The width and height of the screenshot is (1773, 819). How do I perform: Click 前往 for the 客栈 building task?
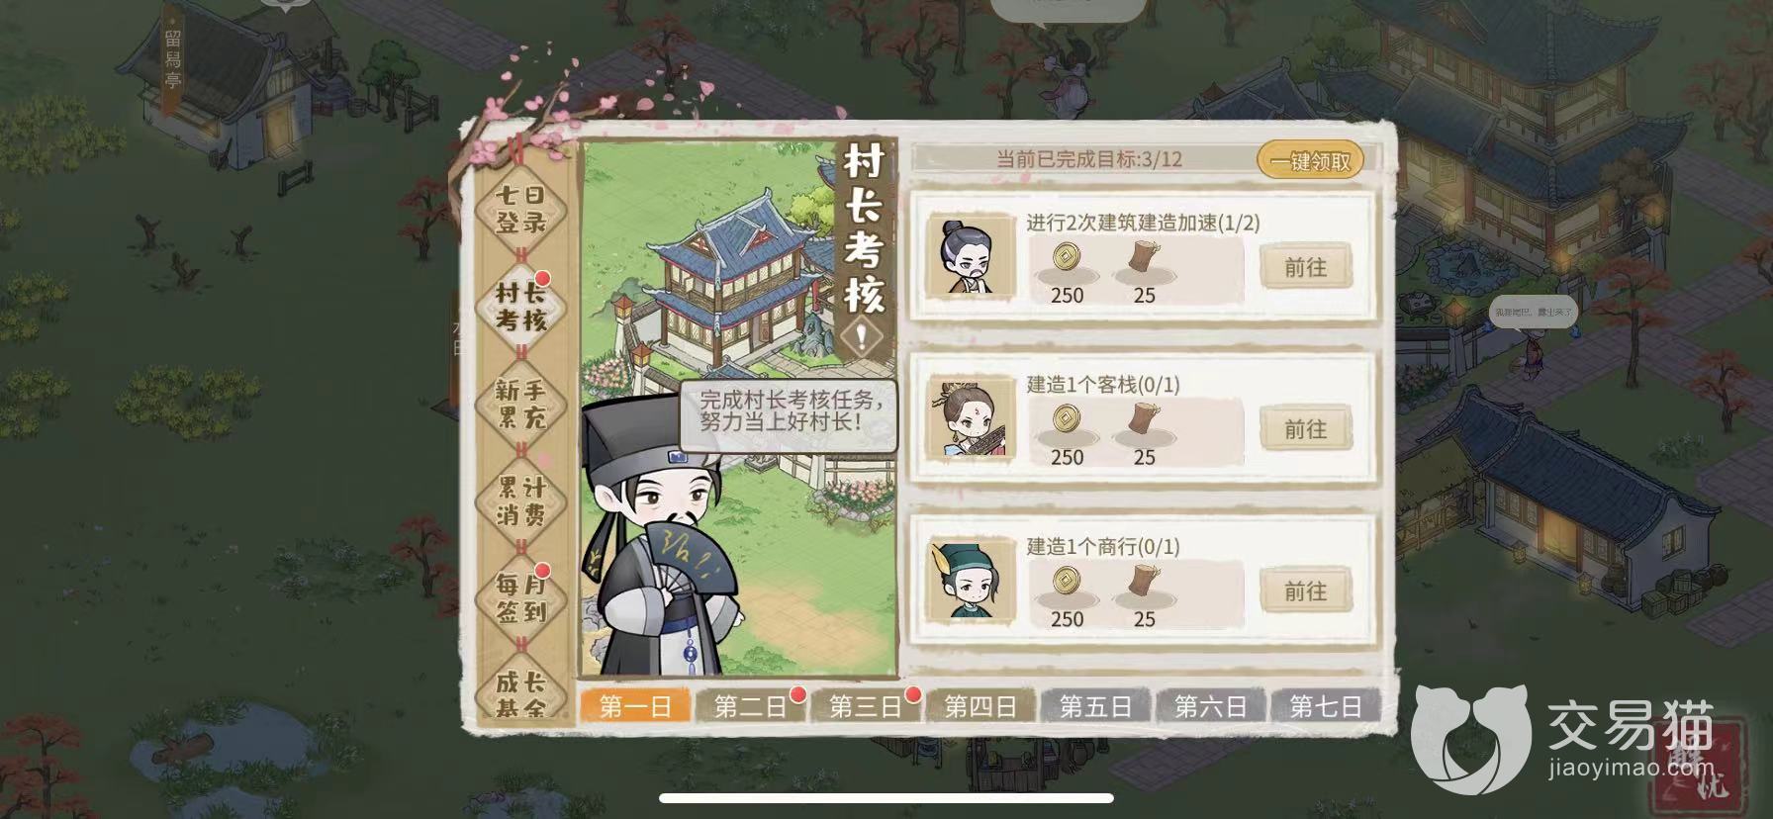1305,429
